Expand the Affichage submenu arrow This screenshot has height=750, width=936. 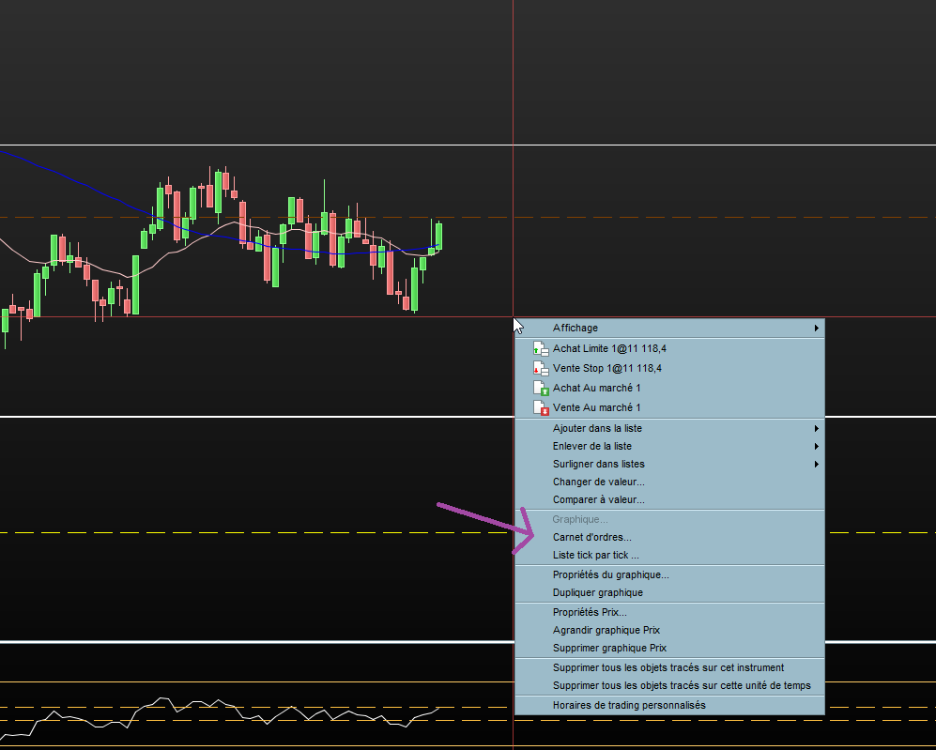817,329
